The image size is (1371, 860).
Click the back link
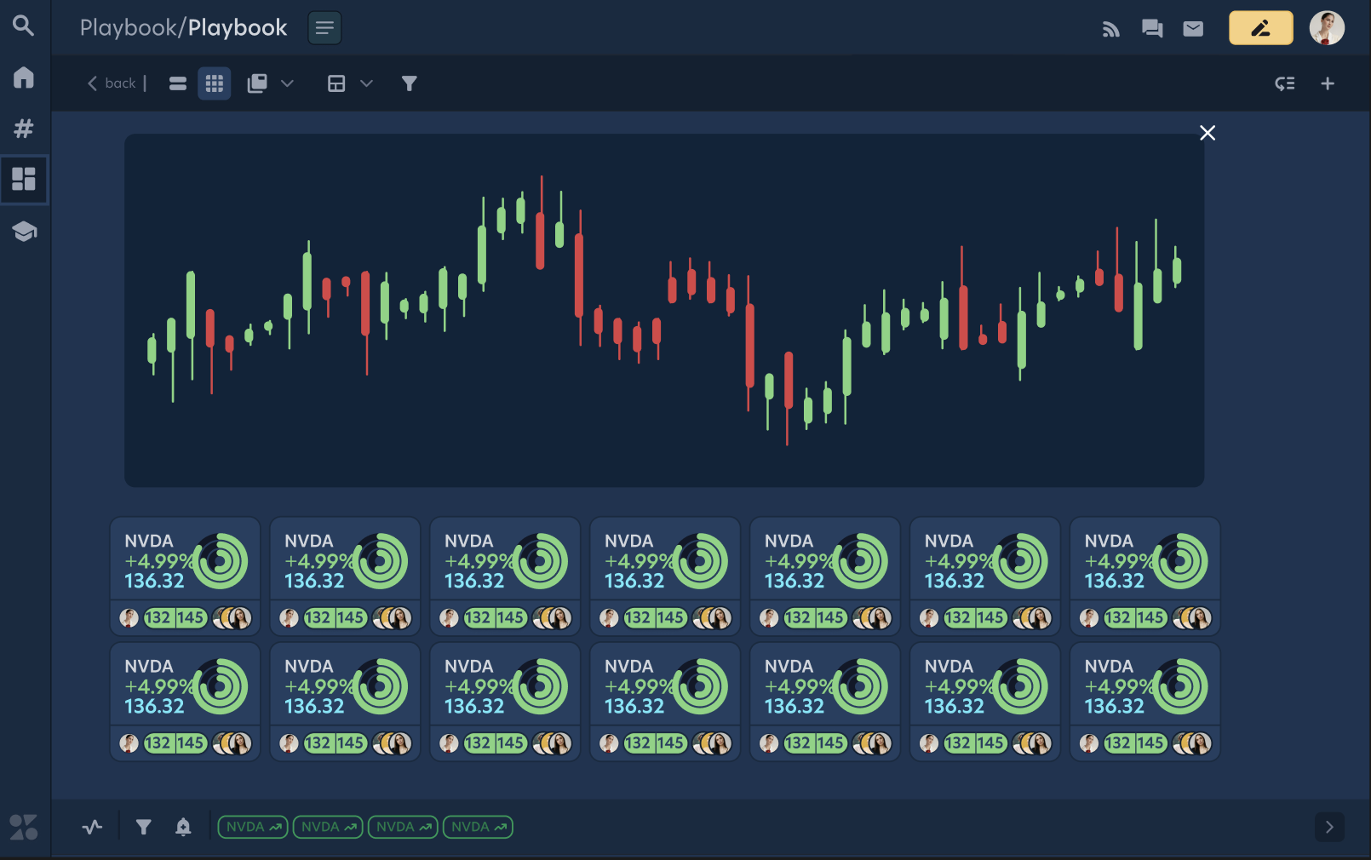coord(112,83)
